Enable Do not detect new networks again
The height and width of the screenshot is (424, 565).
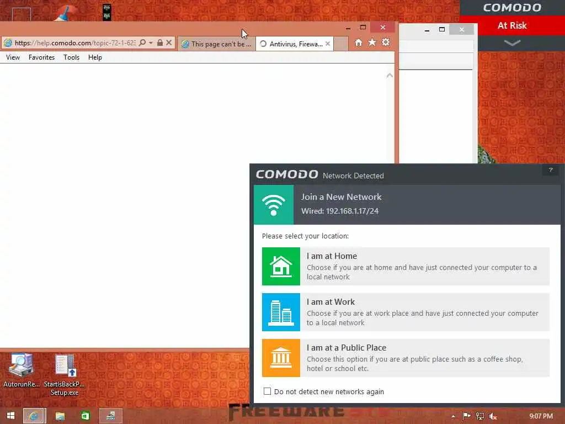coord(268,391)
